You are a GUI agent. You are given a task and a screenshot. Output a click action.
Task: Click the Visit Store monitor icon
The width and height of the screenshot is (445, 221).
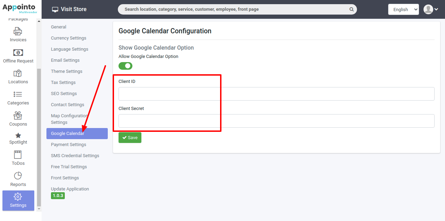tap(55, 9)
